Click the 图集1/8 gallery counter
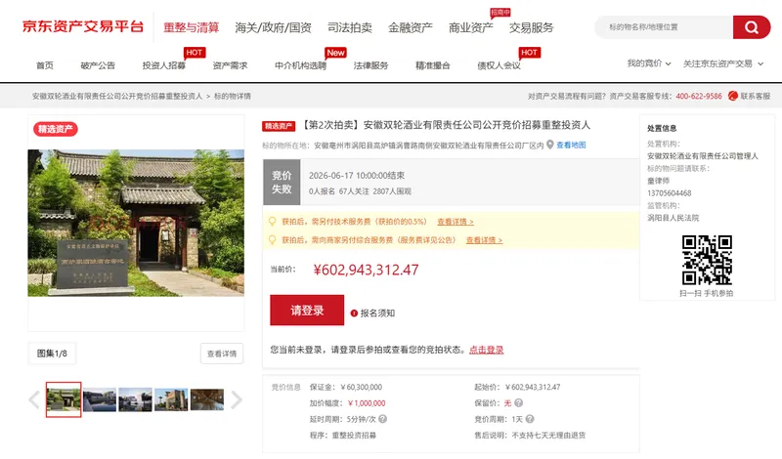Viewport: 782px width, 459px height. coord(52,354)
